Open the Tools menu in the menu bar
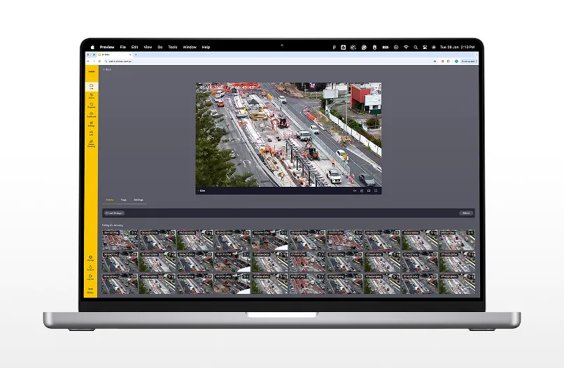 click(x=172, y=47)
